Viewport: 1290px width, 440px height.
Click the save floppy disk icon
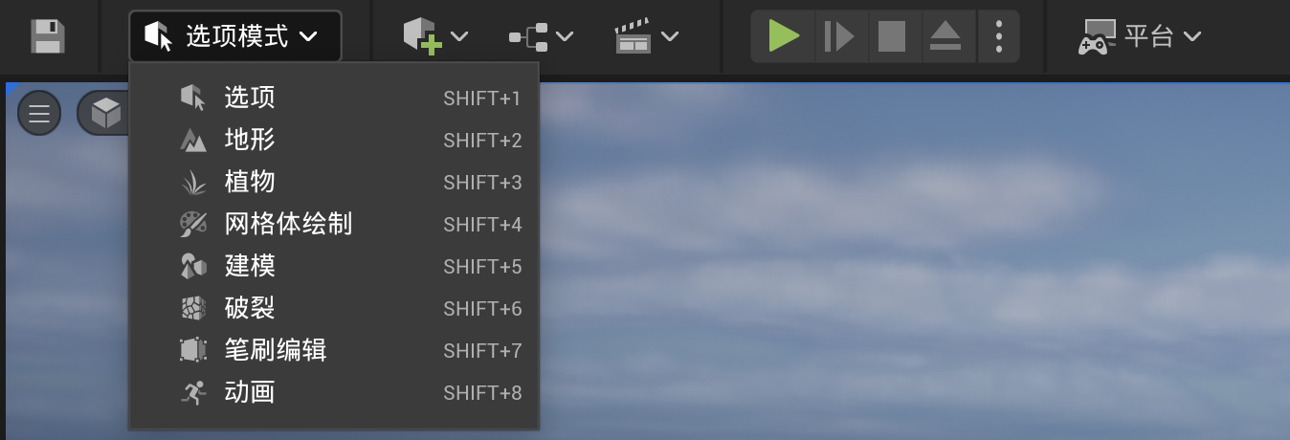47,36
